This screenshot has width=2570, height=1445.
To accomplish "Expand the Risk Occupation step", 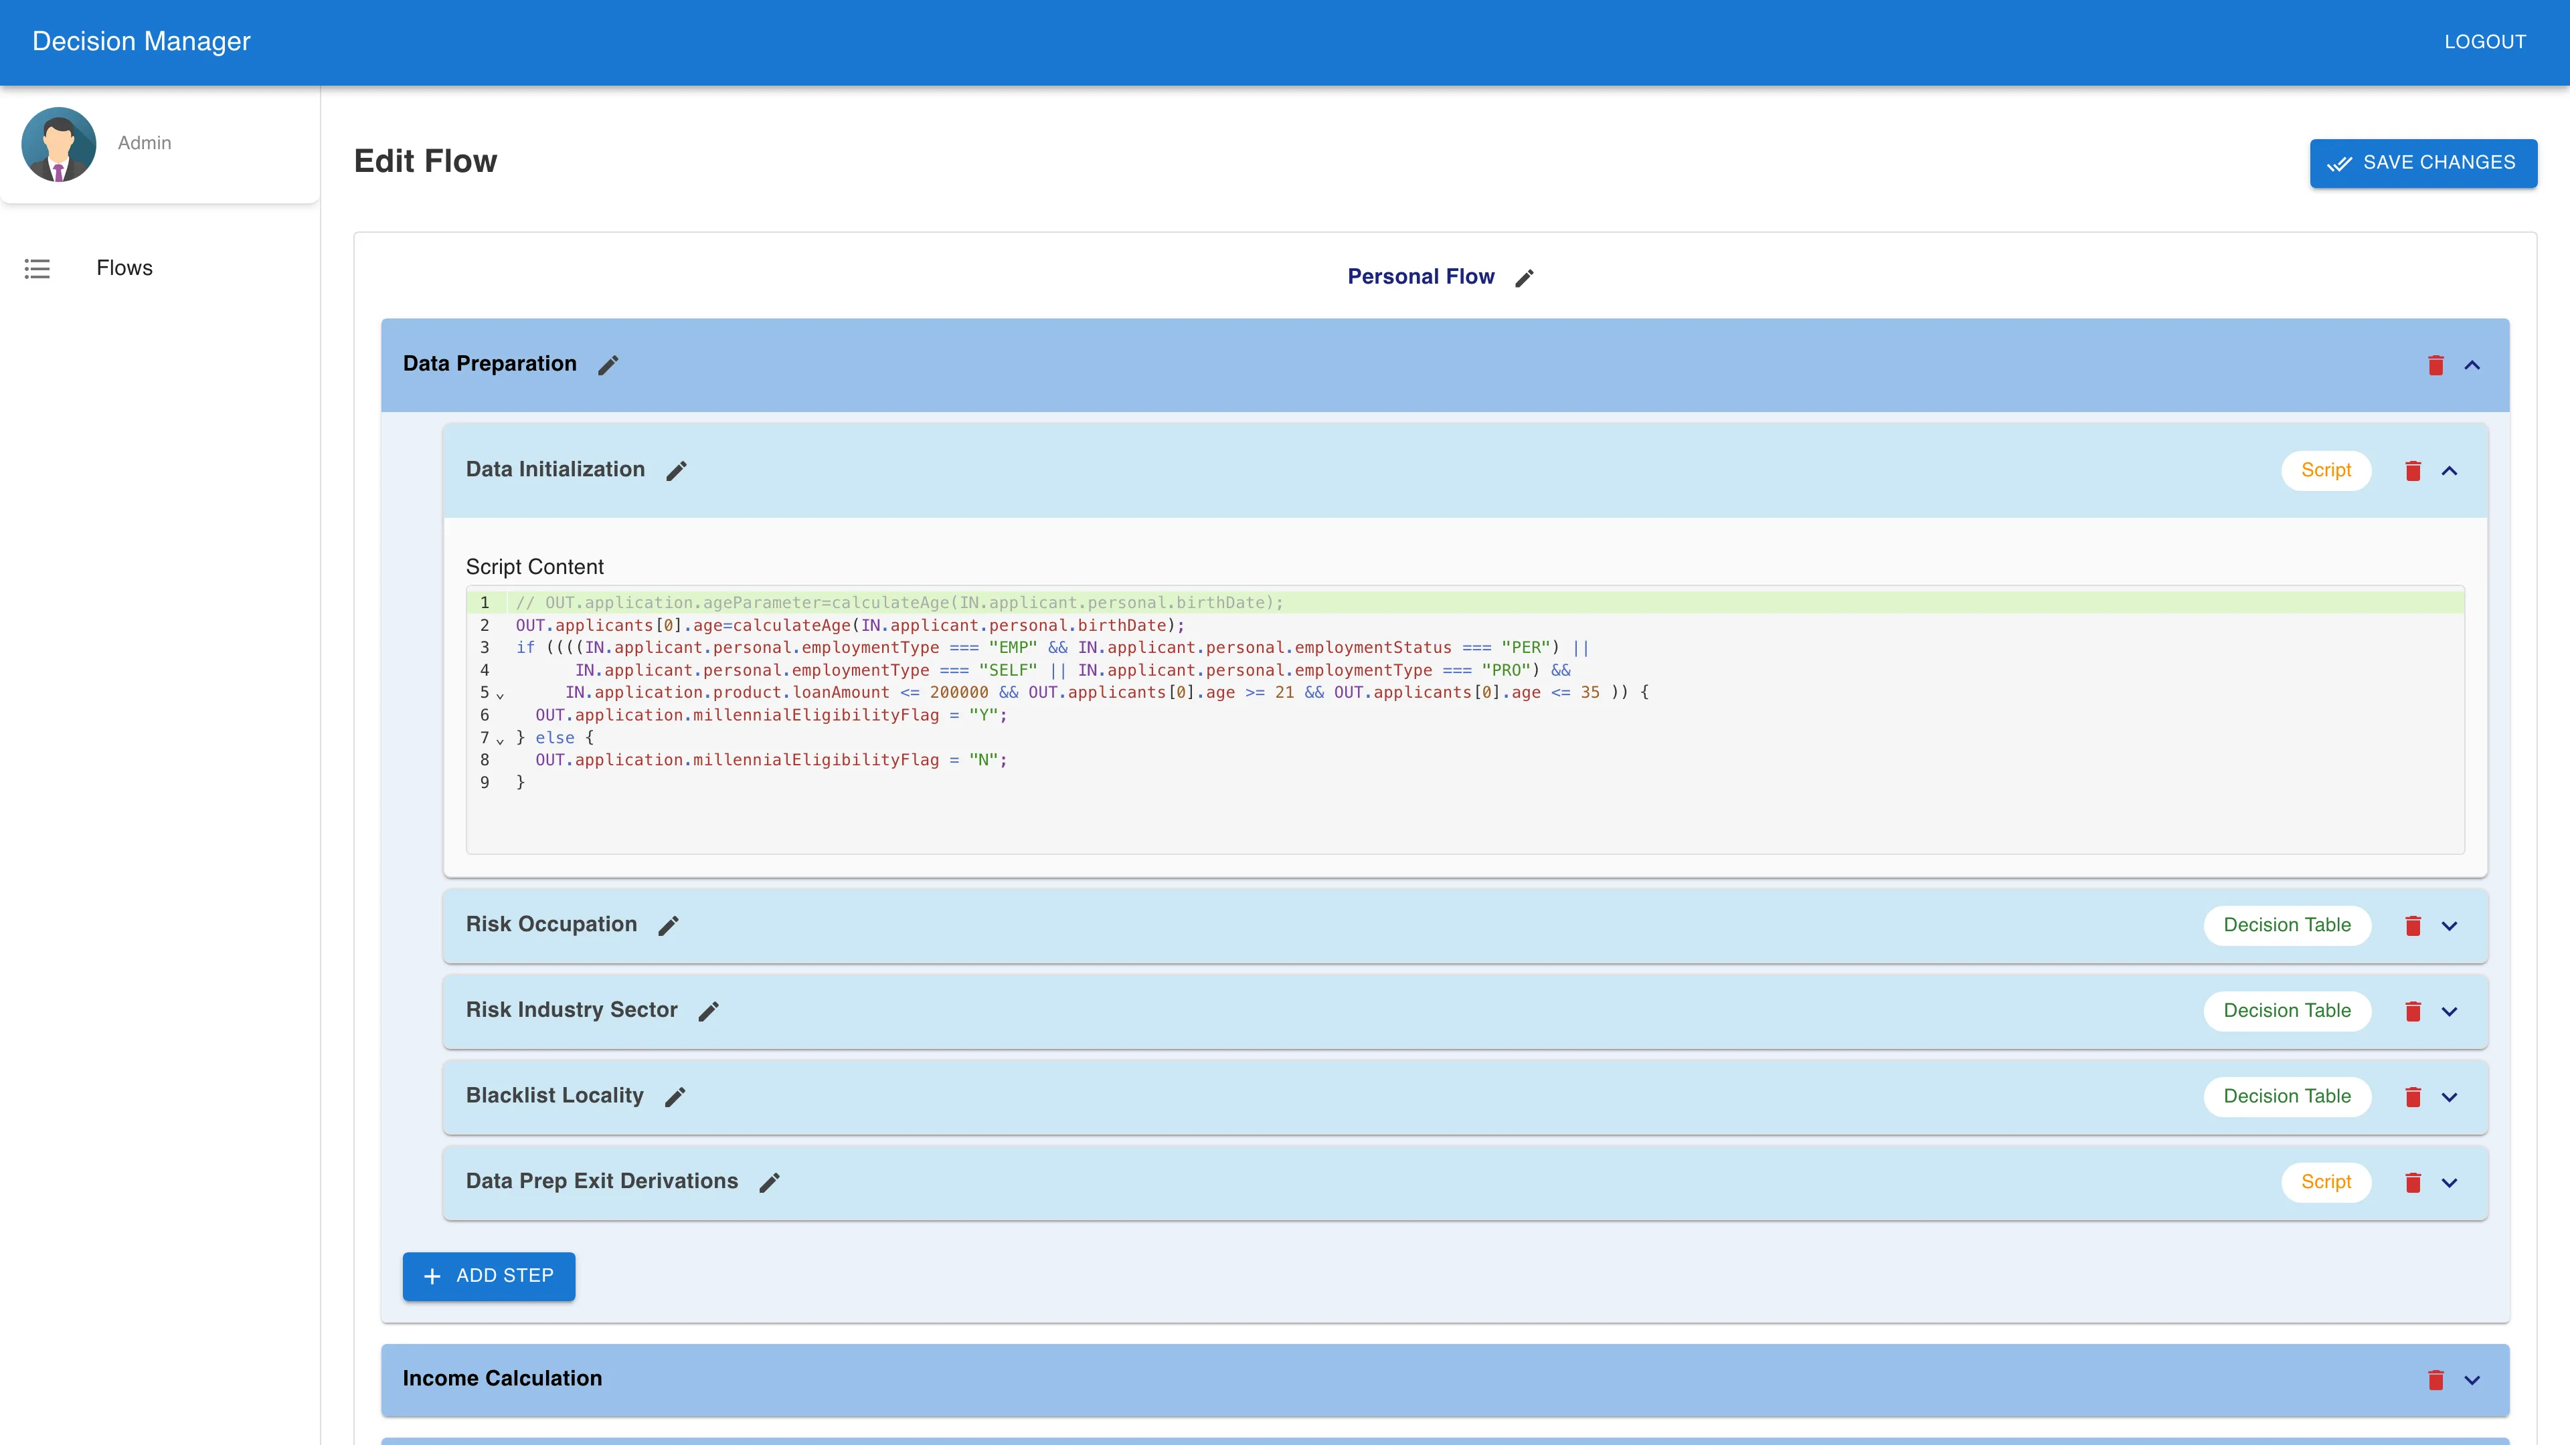I will (2450, 925).
